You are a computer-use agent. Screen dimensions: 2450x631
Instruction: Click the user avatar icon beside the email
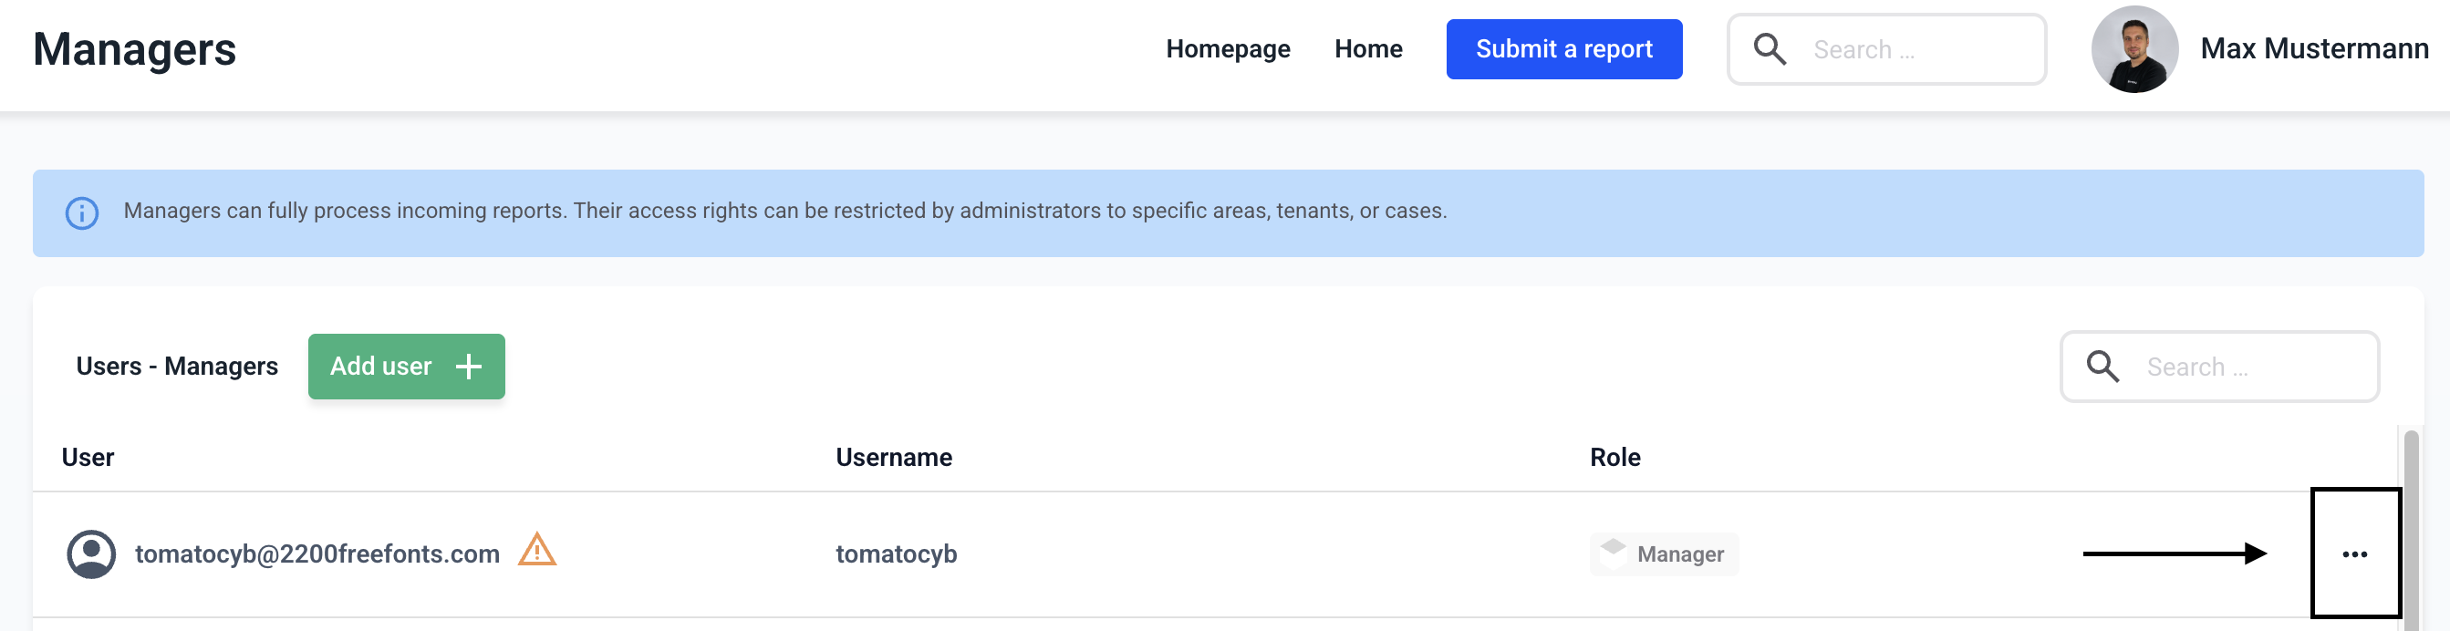(x=91, y=554)
